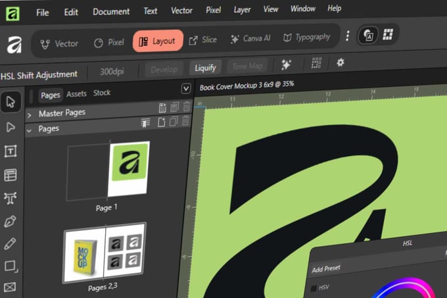This screenshot has height=298, width=447.
Task: Select the Table tool
Action: pyautogui.click(x=11, y=175)
